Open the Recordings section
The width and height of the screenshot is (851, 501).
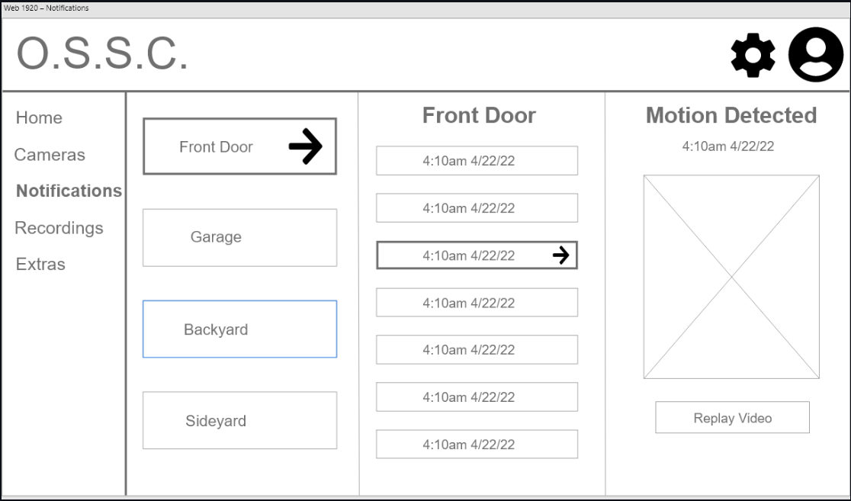pyautogui.click(x=59, y=227)
